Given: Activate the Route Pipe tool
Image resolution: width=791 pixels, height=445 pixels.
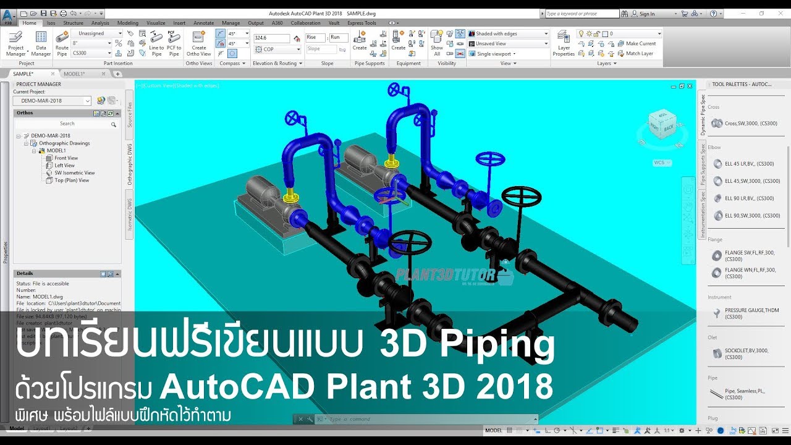Looking at the screenshot, I should point(62,44).
